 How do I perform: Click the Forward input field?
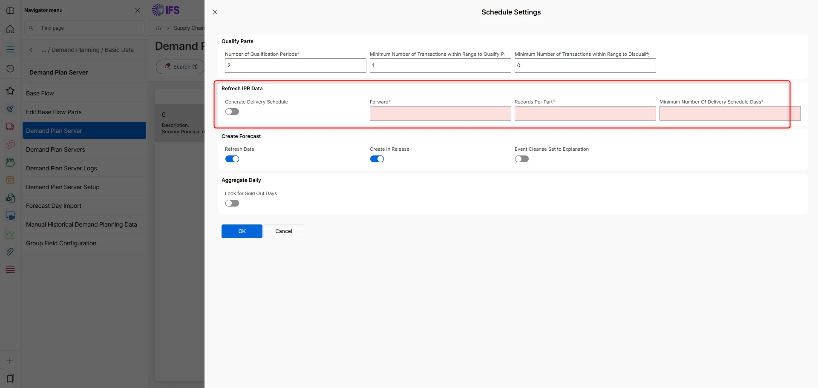point(441,113)
